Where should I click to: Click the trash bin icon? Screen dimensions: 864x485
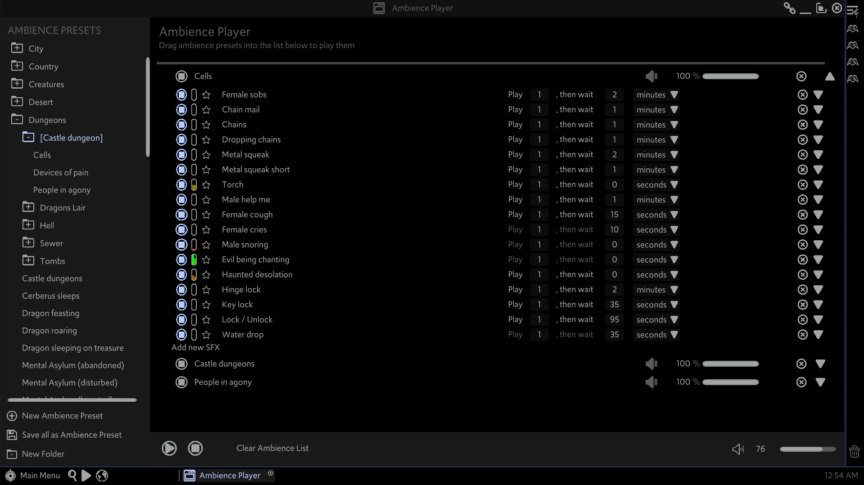tap(854, 451)
